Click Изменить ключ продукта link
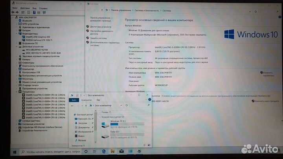Viewport: 283px width, 159px height. (x=266, y=101)
